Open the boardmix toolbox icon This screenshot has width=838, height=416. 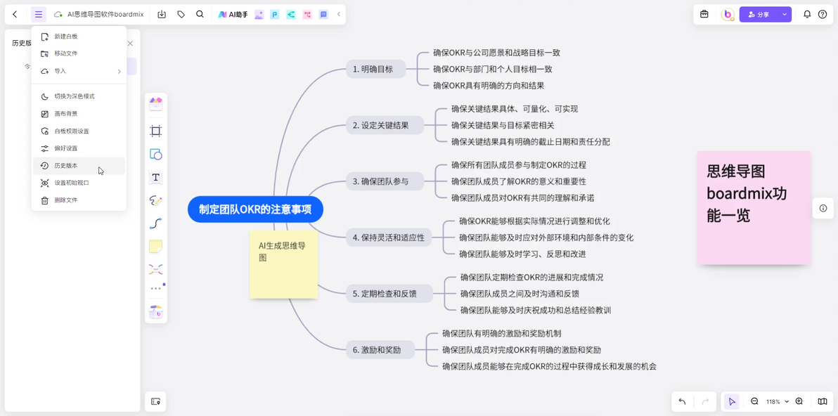pos(155,312)
